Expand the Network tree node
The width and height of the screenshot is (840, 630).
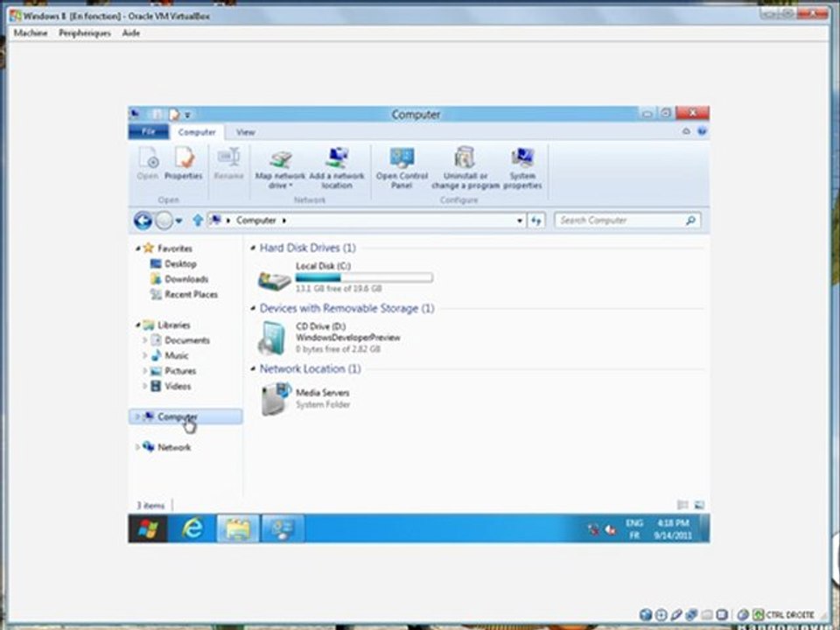(x=137, y=447)
